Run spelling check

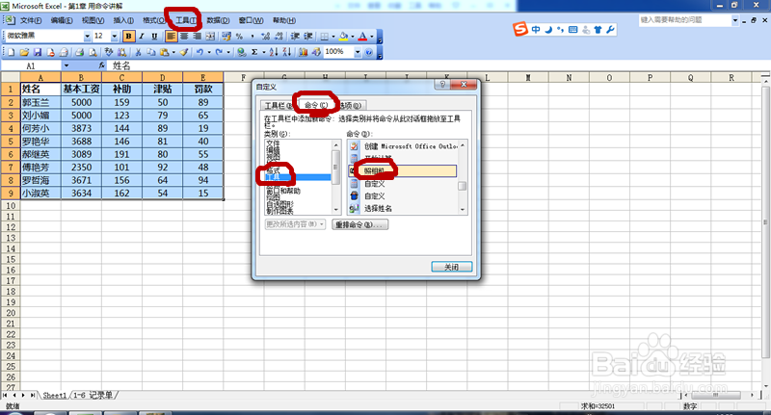click(109, 52)
